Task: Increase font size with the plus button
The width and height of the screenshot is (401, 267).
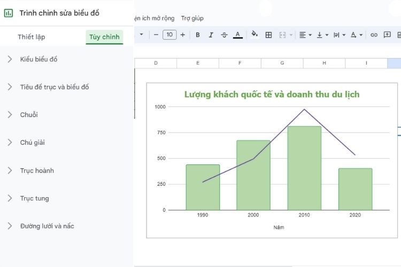Action: click(183, 35)
